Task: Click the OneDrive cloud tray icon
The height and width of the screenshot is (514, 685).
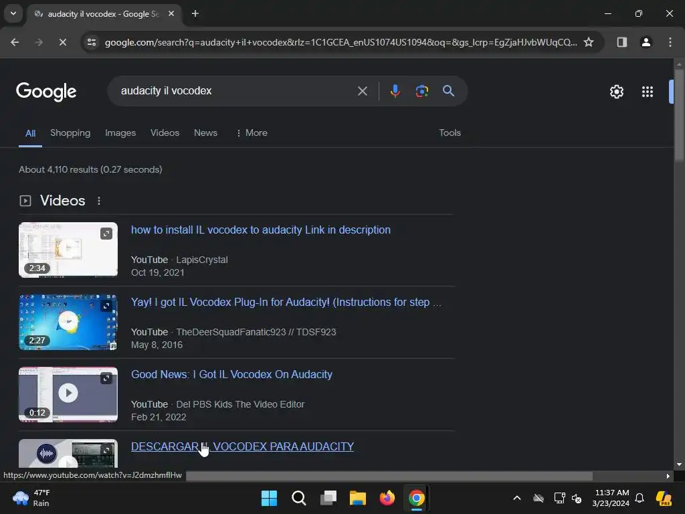Action: (x=539, y=498)
